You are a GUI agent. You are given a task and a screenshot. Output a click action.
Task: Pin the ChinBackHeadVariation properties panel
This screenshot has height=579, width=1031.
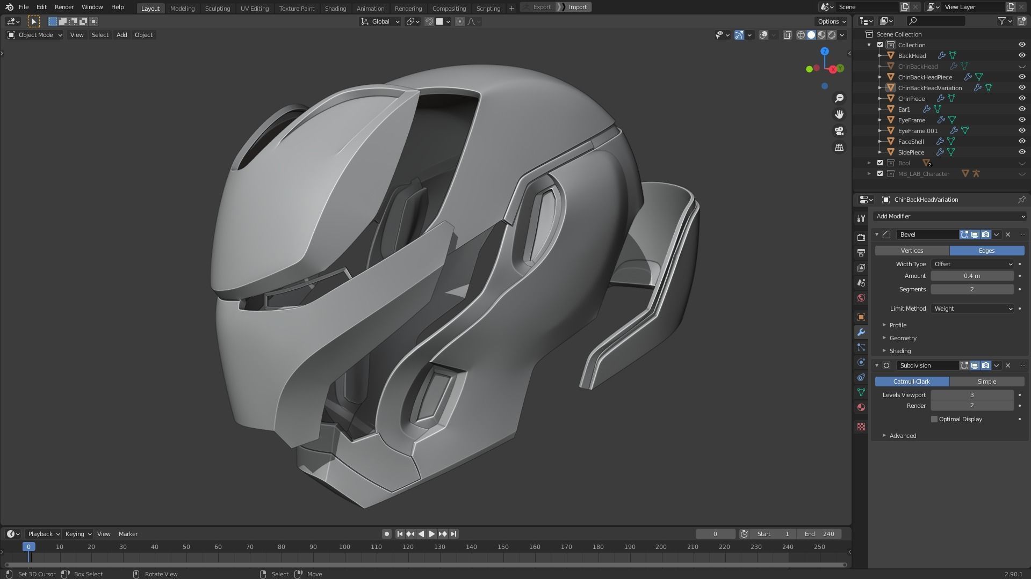tap(1021, 200)
